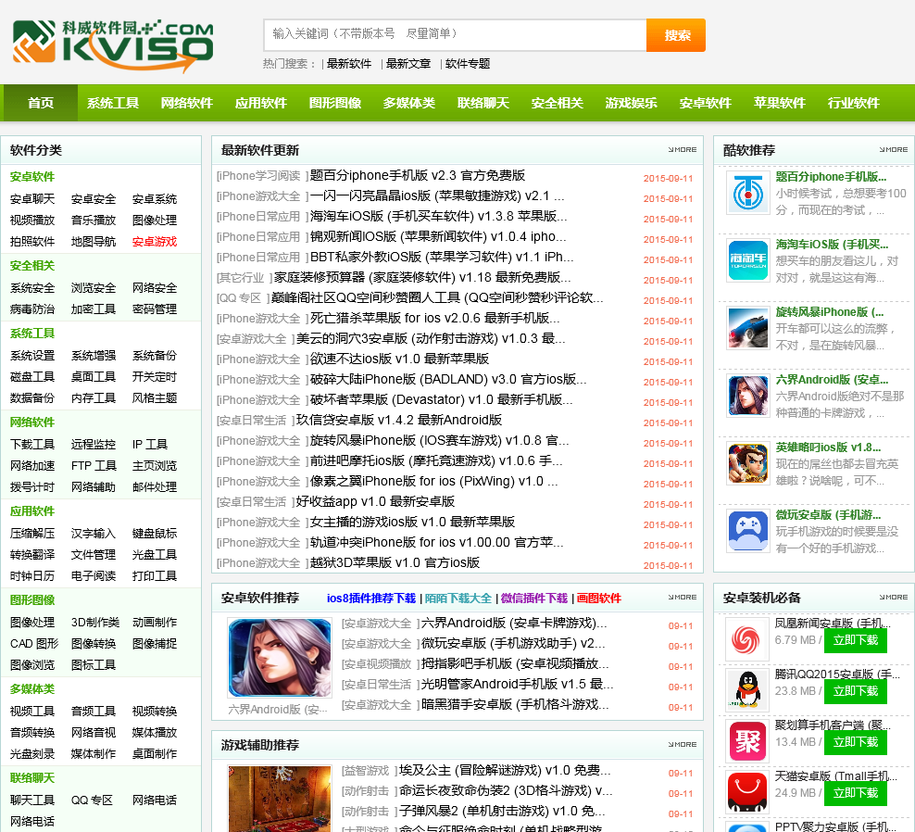Screen dimensions: 915x832
Task: Go to the 首页 navigation tab
Action: (40, 103)
